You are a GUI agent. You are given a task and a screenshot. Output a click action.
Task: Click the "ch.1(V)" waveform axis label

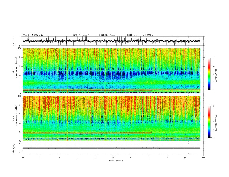click(x=14, y=41)
